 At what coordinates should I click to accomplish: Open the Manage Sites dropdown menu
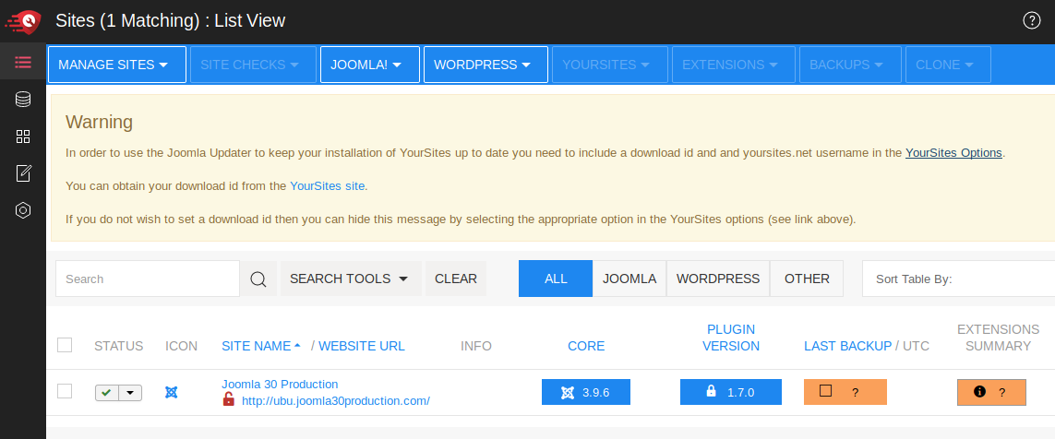click(x=116, y=65)
